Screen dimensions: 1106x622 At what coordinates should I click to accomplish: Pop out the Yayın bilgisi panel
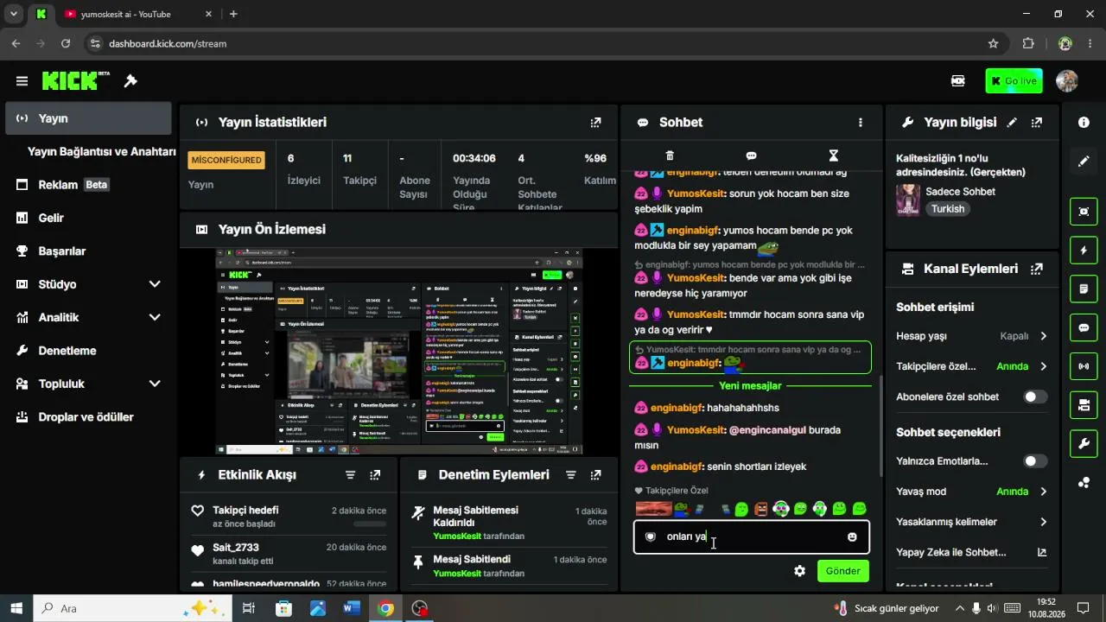click(x=1037, y=123)
